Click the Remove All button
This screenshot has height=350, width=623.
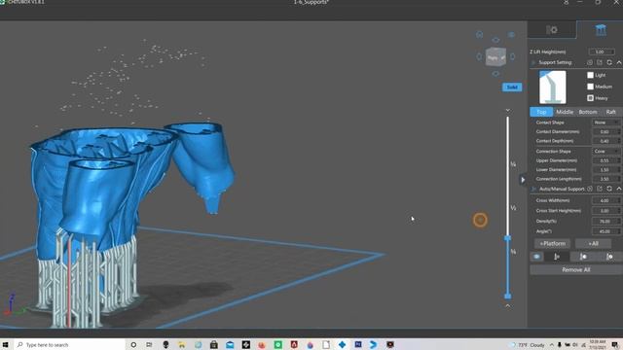coord(576,270)
